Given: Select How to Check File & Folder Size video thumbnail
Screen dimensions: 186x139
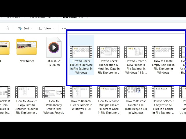Looking at the screenshot, I should click(81, 52).
